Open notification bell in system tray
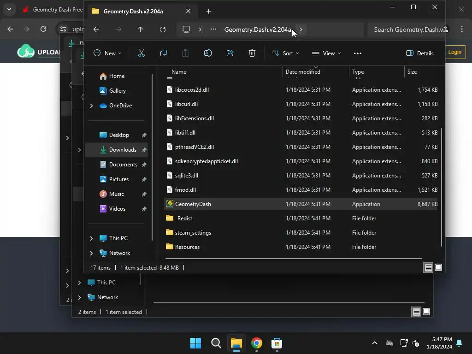The height and width of the screenshot is (354, 472). 460,343
